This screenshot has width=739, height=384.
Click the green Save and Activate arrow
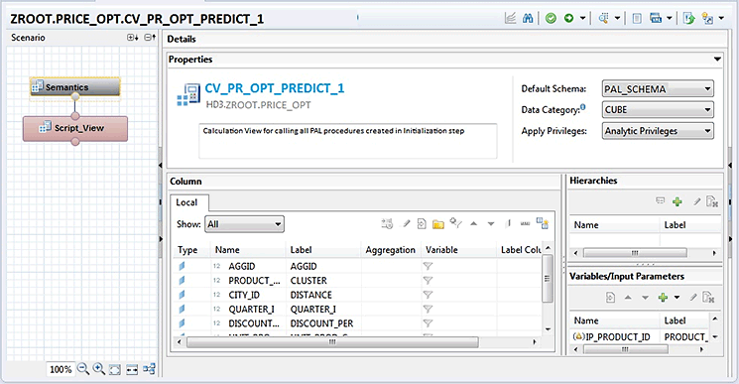pyautogui.click(x=568, y=19)
